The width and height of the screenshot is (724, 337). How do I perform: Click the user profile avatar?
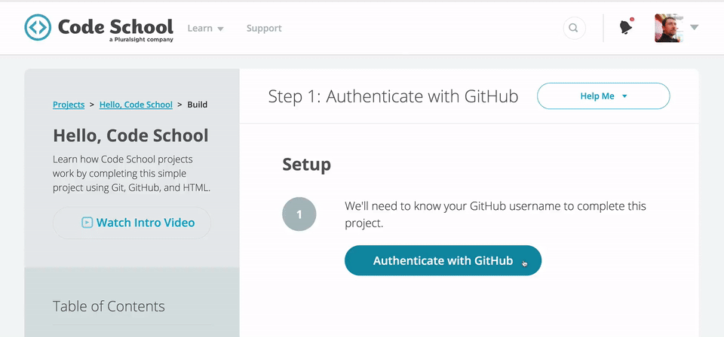coord(669,28)
